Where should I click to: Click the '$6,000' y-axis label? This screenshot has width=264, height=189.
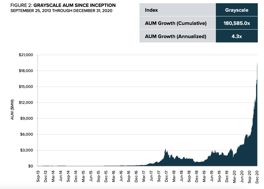click(x=26, y=135)
